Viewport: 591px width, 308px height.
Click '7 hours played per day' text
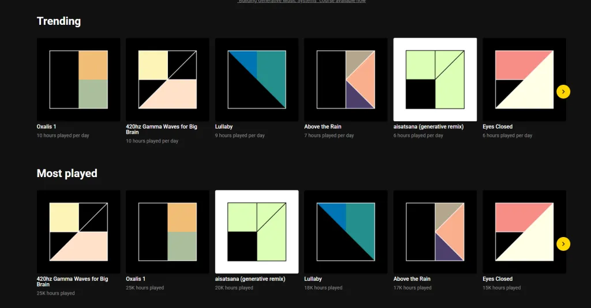pyautogui.click(x=329, y=136)
